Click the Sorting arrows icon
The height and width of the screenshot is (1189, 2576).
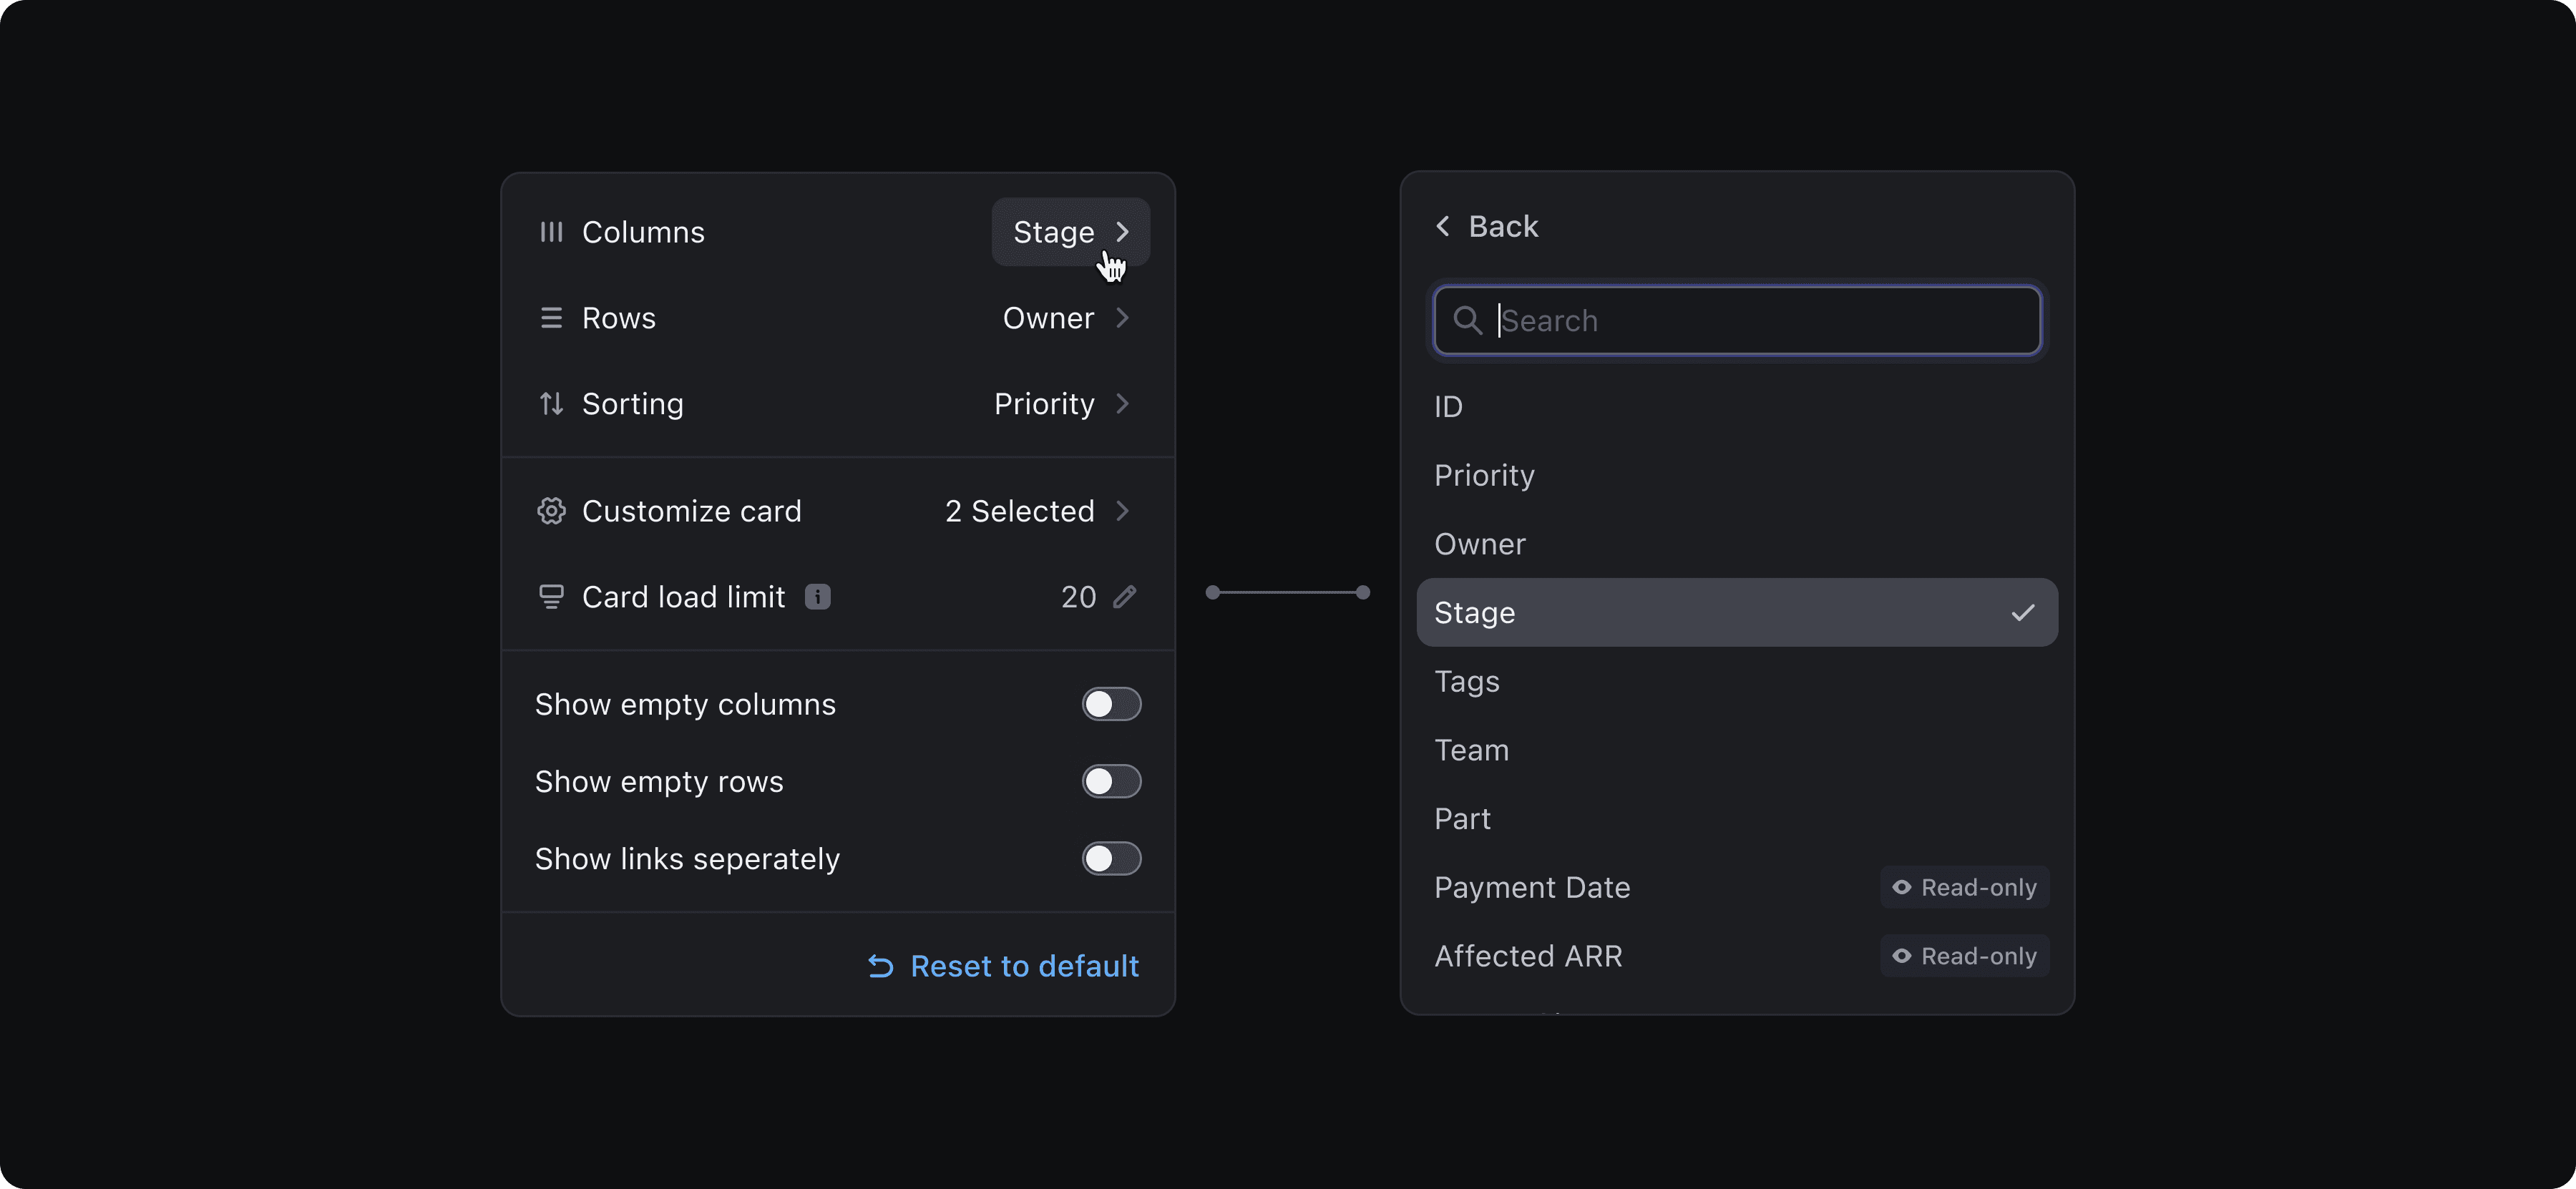coord(551,404)
